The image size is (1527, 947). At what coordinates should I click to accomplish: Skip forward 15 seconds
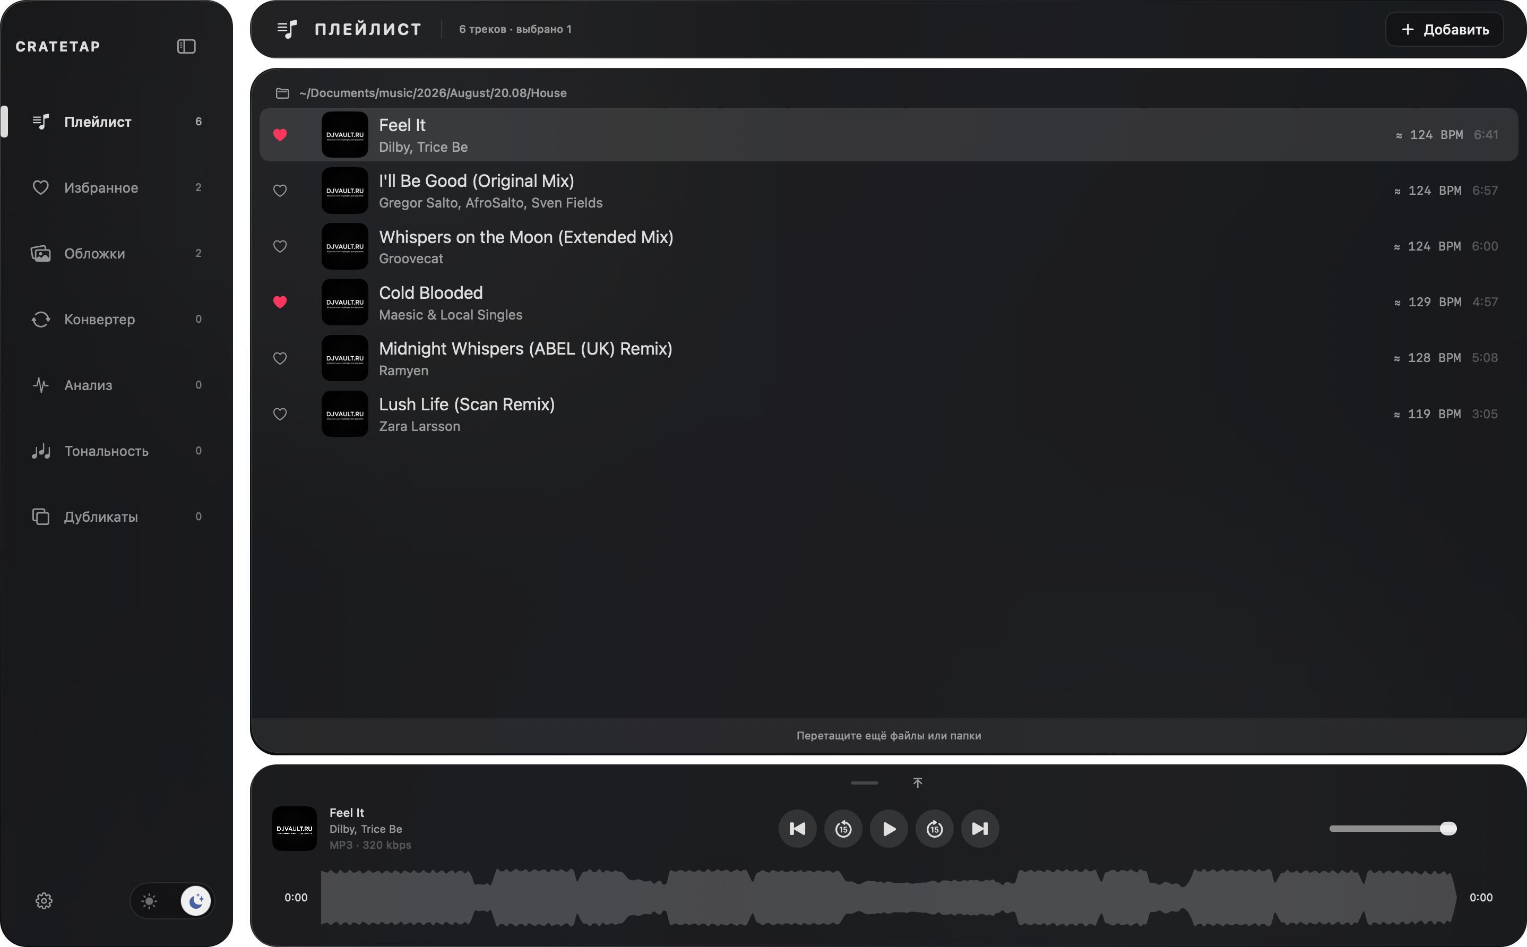point(934,829)
